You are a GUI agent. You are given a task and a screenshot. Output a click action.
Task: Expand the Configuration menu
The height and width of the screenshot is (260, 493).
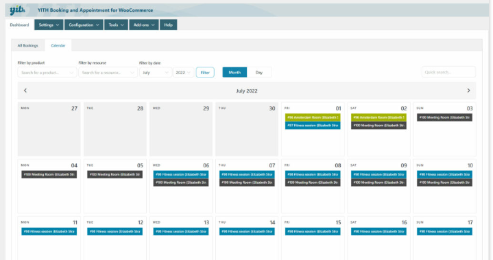(x=84, y=25)
